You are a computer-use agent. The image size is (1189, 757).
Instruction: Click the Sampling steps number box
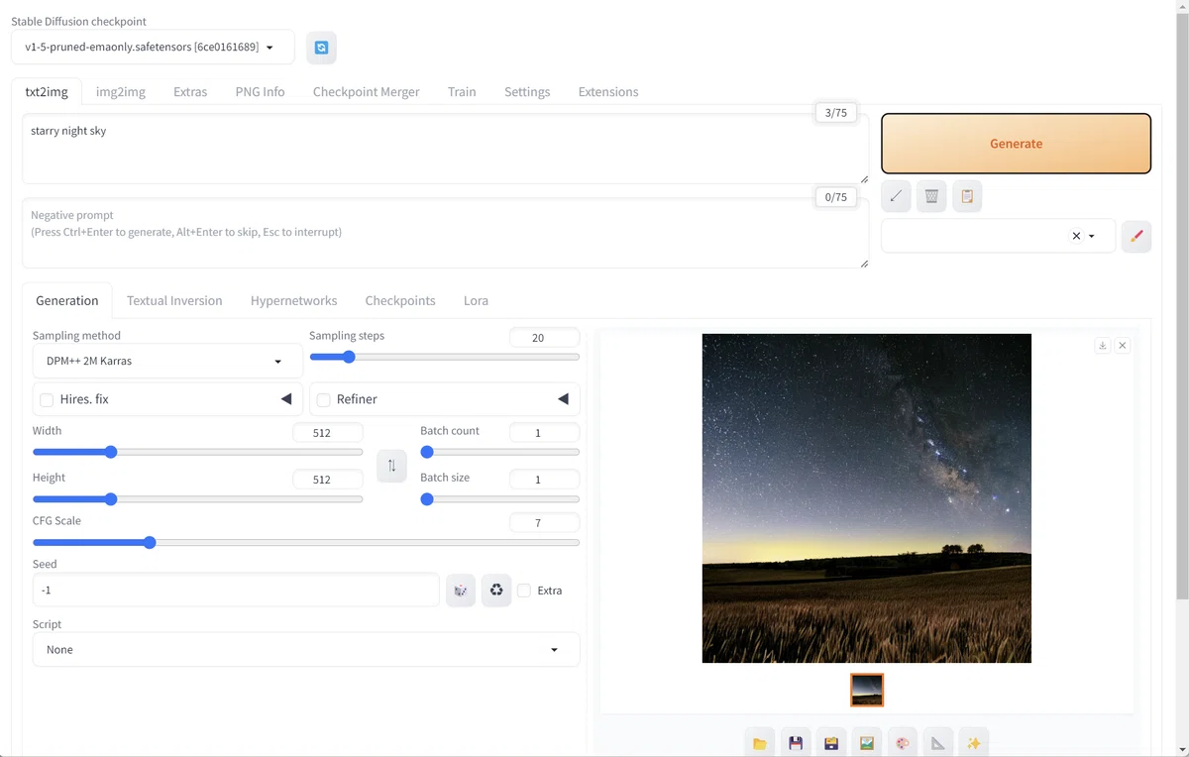coord(544,338)
